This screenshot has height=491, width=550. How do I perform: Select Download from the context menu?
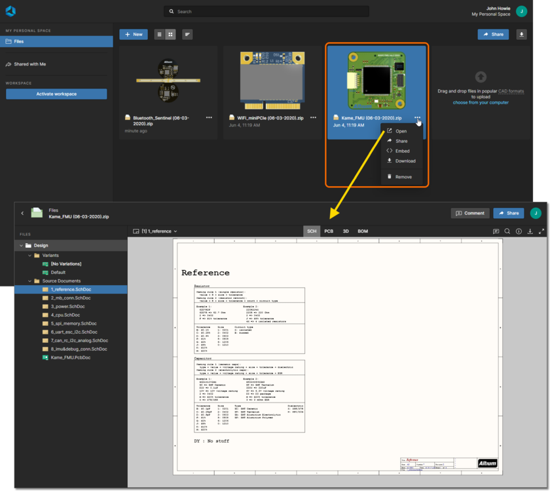404,161
